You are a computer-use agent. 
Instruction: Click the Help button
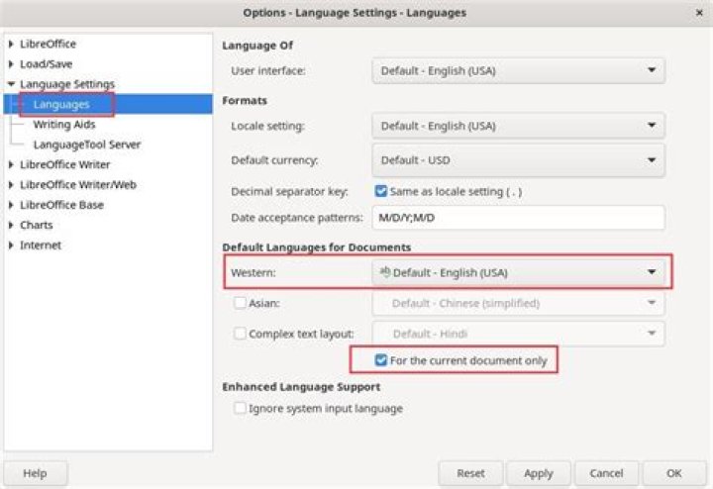click(x=35, y=473)
